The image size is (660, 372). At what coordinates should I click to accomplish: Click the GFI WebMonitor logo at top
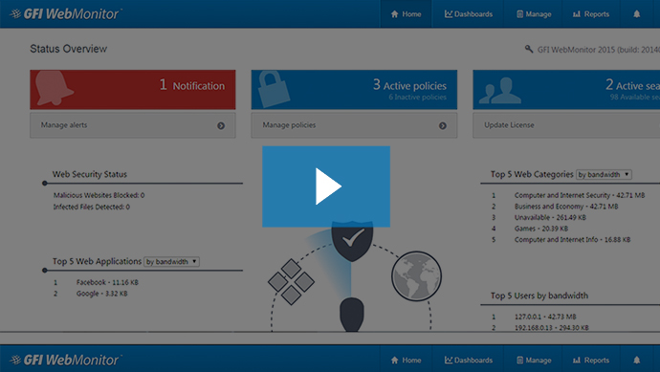pos(65,14)
